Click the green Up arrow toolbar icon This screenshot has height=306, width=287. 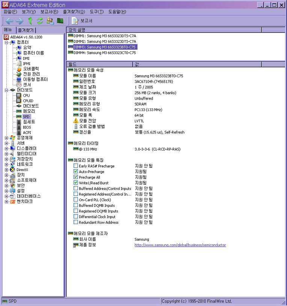pos(30,21)
